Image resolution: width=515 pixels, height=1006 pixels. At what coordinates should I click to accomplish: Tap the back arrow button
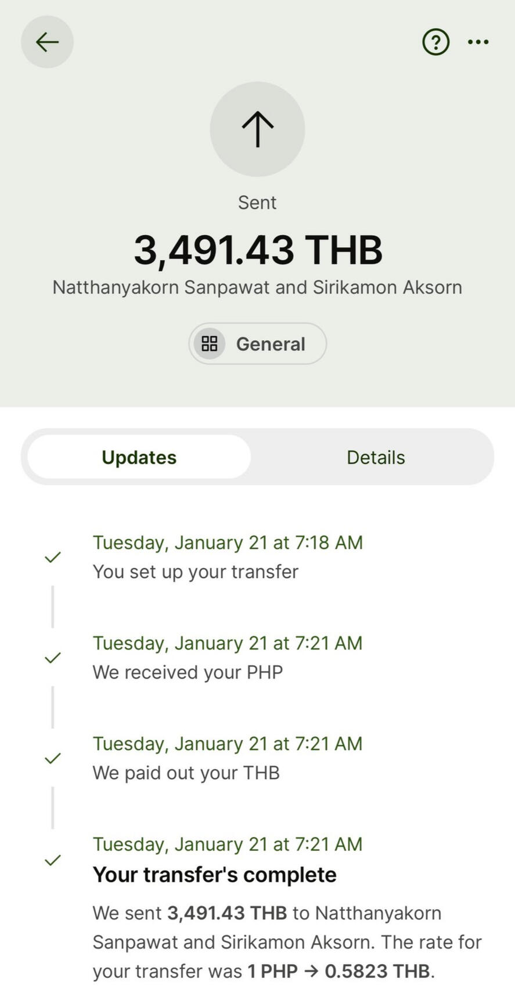(47, 42)
